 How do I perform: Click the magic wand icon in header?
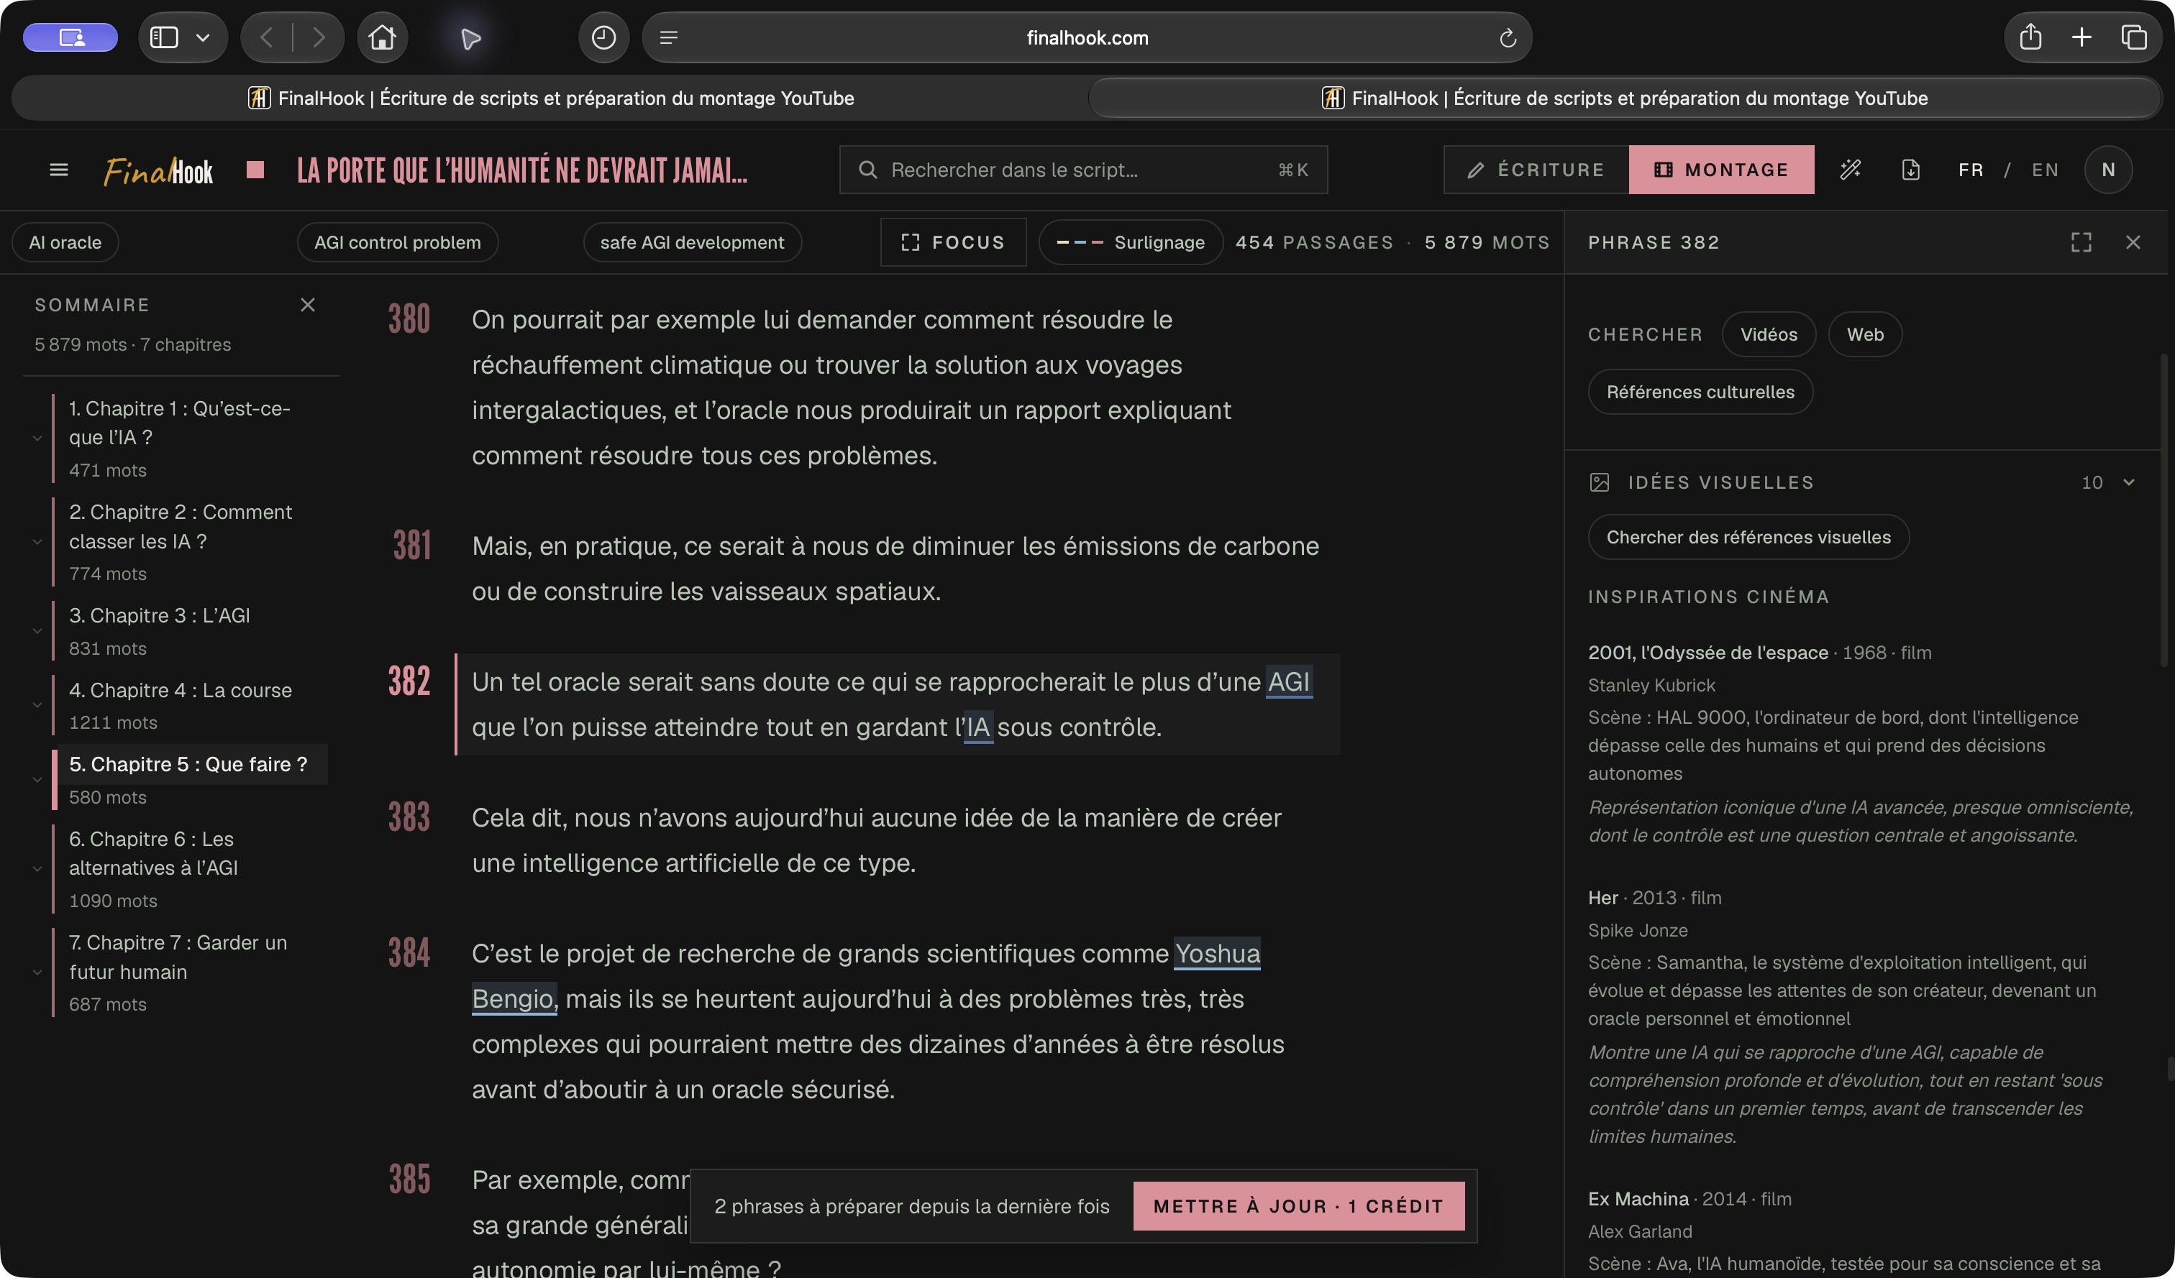pyautogui.click(x=1850, y=170)
